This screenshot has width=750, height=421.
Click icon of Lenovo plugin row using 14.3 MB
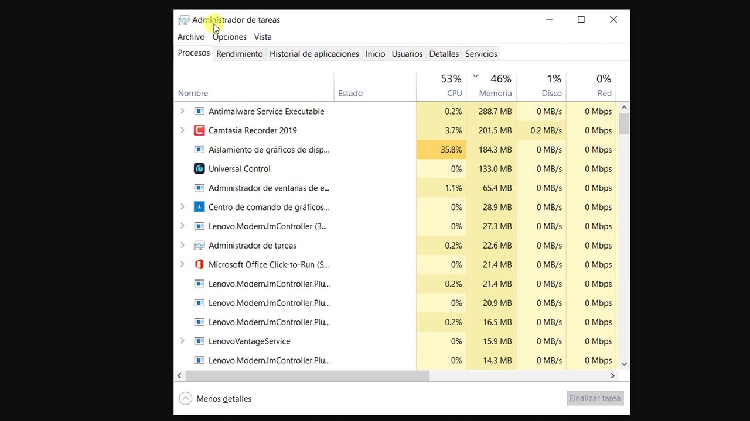(199, 360)
